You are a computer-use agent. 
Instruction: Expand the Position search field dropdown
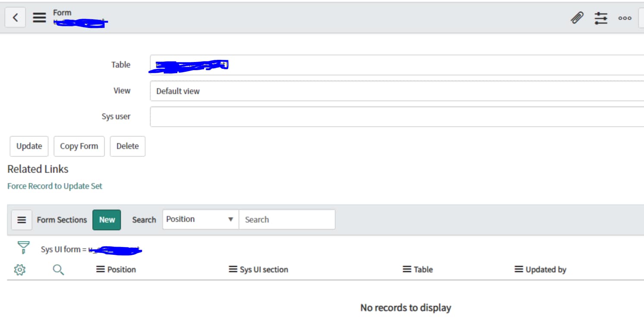[201, 220]
